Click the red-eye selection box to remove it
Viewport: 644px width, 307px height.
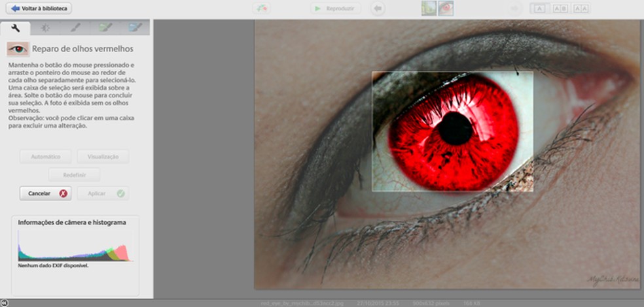452,131
